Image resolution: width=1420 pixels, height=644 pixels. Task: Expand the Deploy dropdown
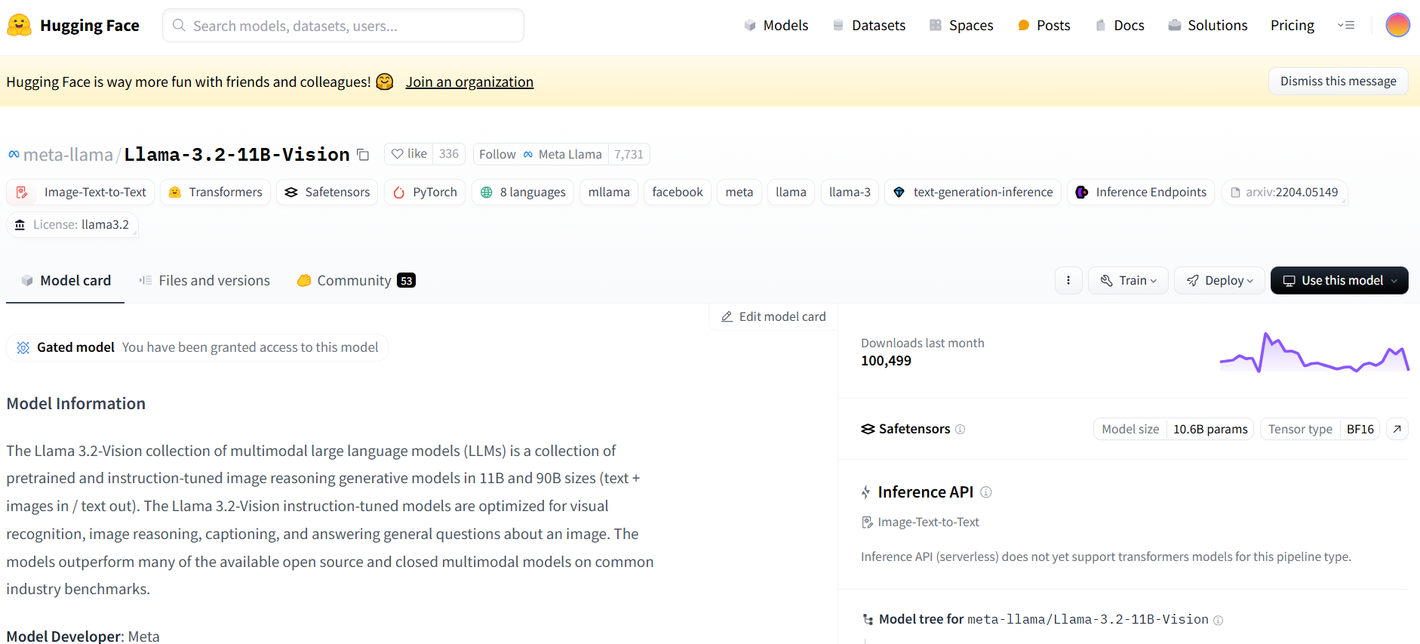click(x=1219, y=280)
